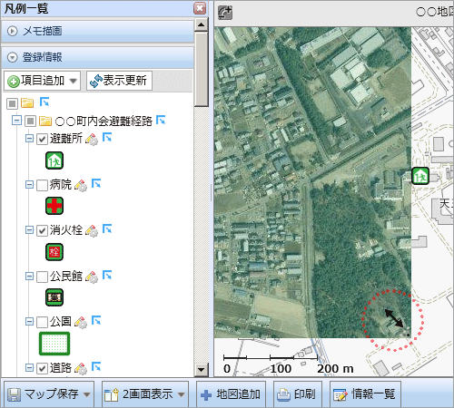Viewport: 454px width, 408px height.
Task: Check the 公民館 layer checkbox
Action: point(42,277)
